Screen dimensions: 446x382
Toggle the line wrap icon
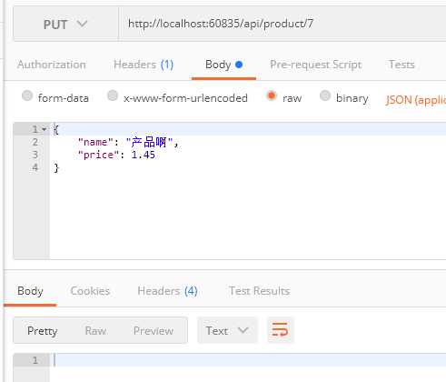pos(281,330)
